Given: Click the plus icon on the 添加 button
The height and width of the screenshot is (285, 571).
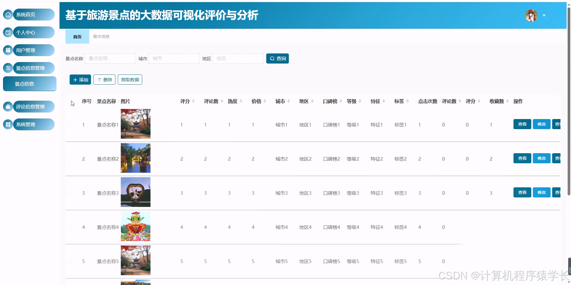Looking at the screenshot, I should (75, 80).
